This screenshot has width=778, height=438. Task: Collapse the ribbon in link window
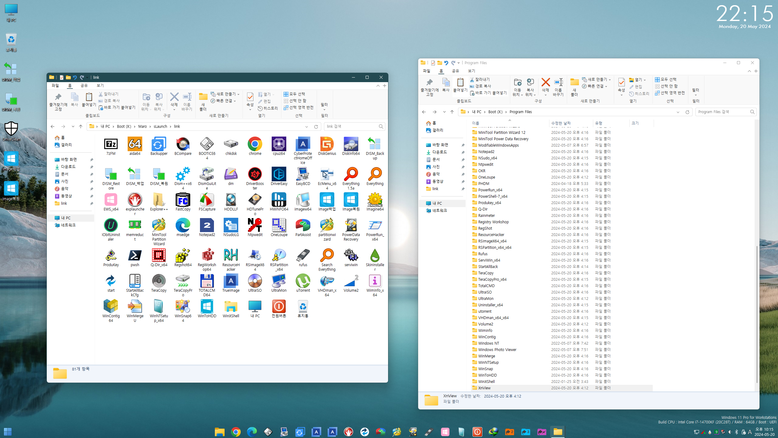click(x=378, y=86)
